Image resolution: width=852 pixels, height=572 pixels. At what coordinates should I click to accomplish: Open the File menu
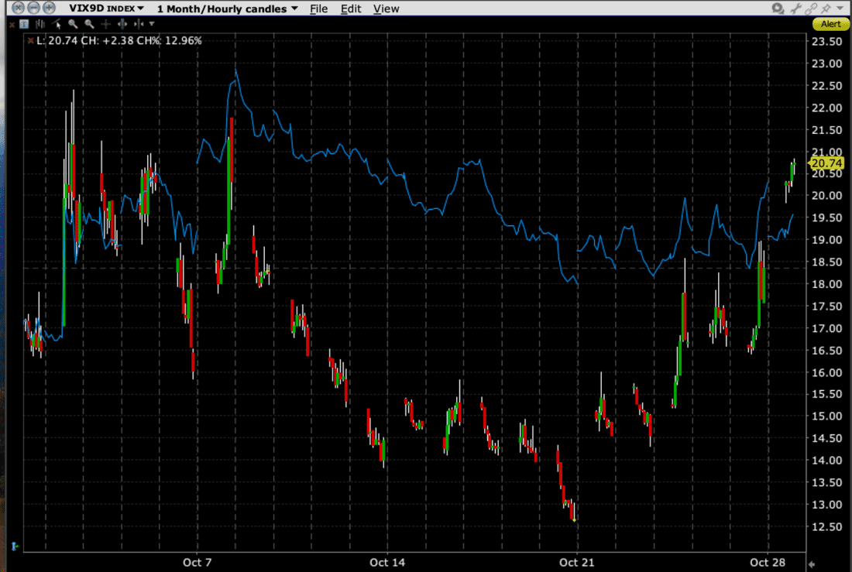pos(318,9)
